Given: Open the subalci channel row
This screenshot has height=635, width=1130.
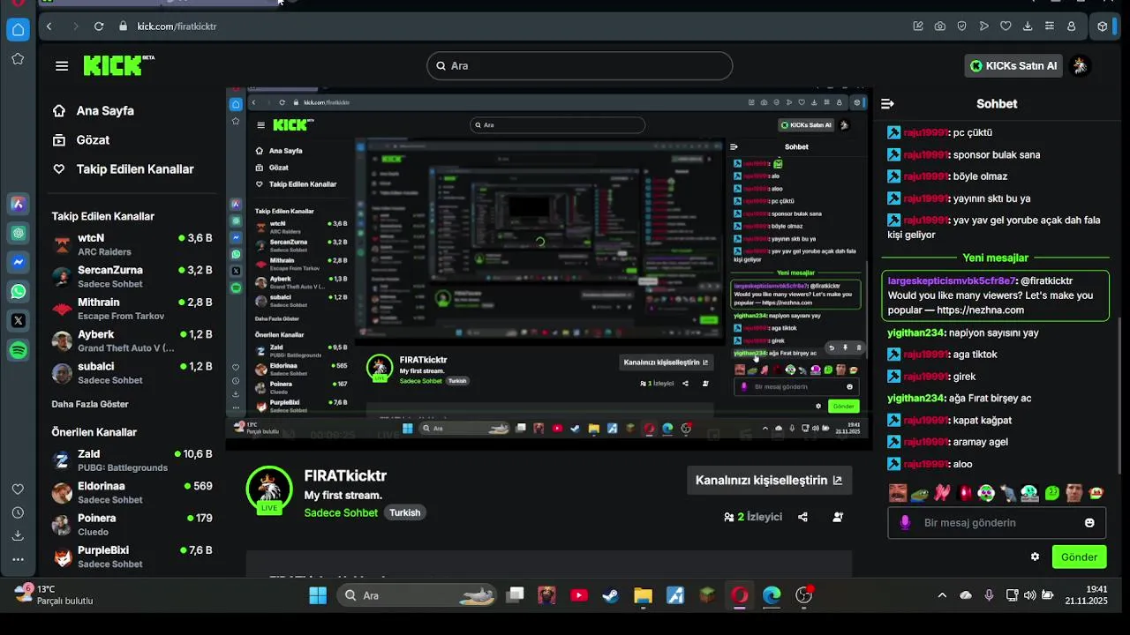Looking at the screenshot, I should [x=132, y=373].
